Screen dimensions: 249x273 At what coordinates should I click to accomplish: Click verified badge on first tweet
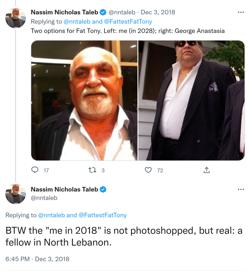pyautogui.click(x=103, y=12)
